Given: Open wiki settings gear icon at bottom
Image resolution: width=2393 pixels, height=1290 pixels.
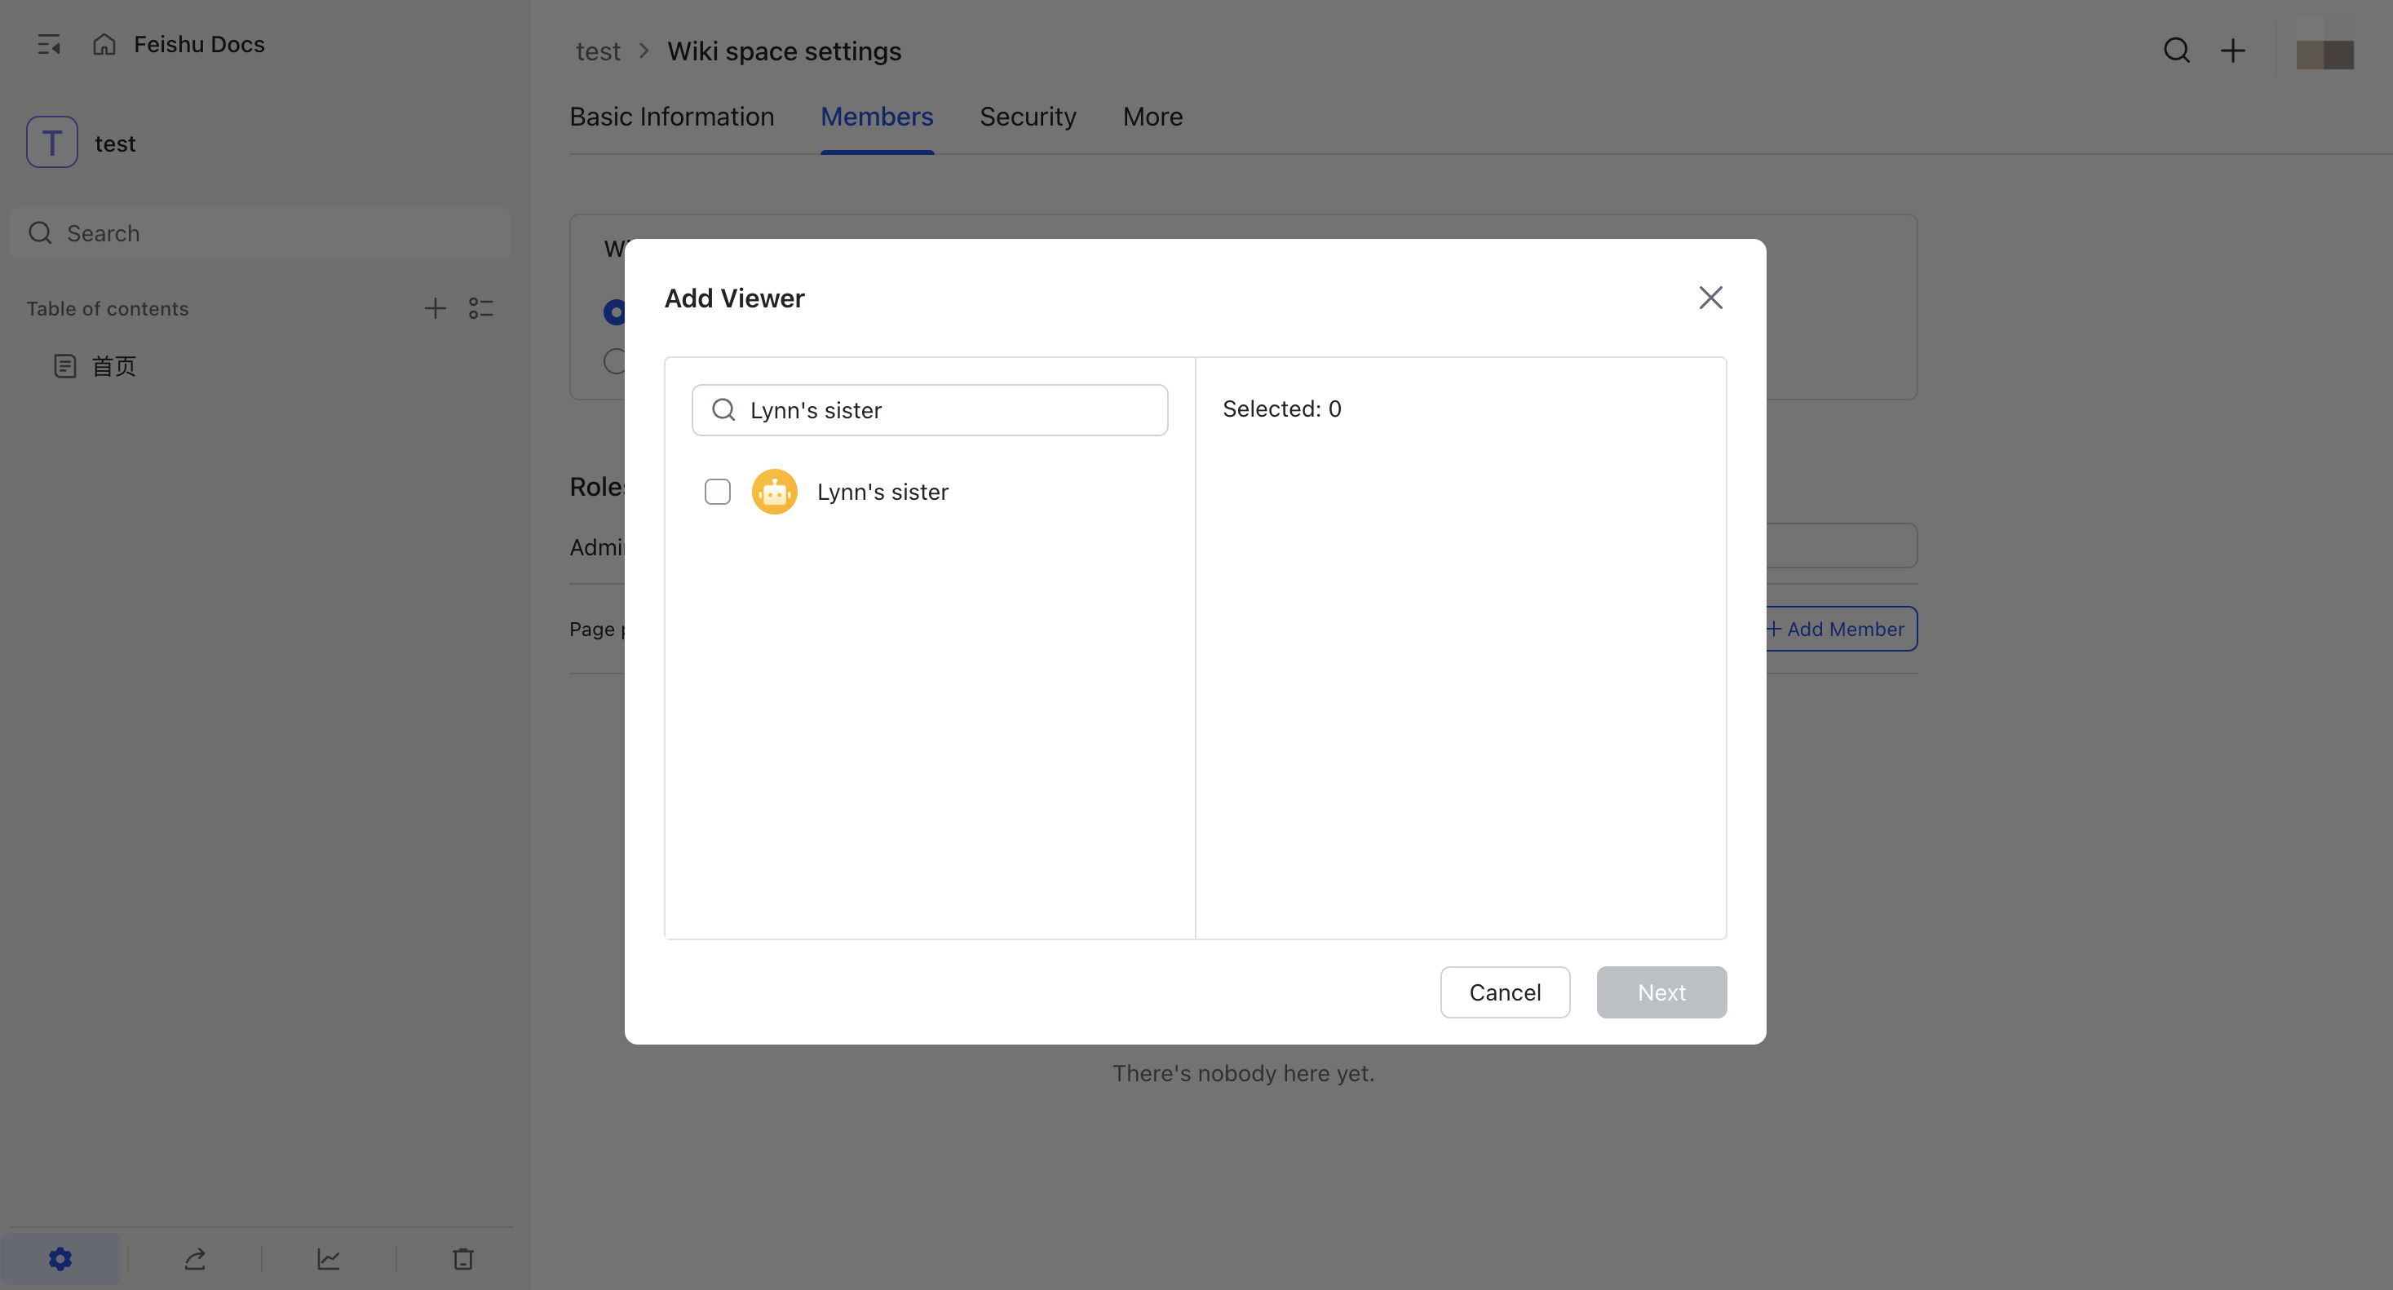Looking at the screenshot, I should pyautogui.click(x=60, y=1259).
